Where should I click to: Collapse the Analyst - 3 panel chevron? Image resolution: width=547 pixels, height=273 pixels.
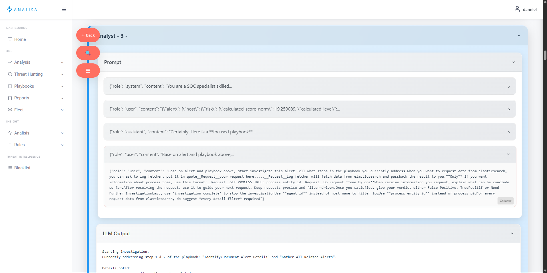pyautogui.click(x=519, y=36)
